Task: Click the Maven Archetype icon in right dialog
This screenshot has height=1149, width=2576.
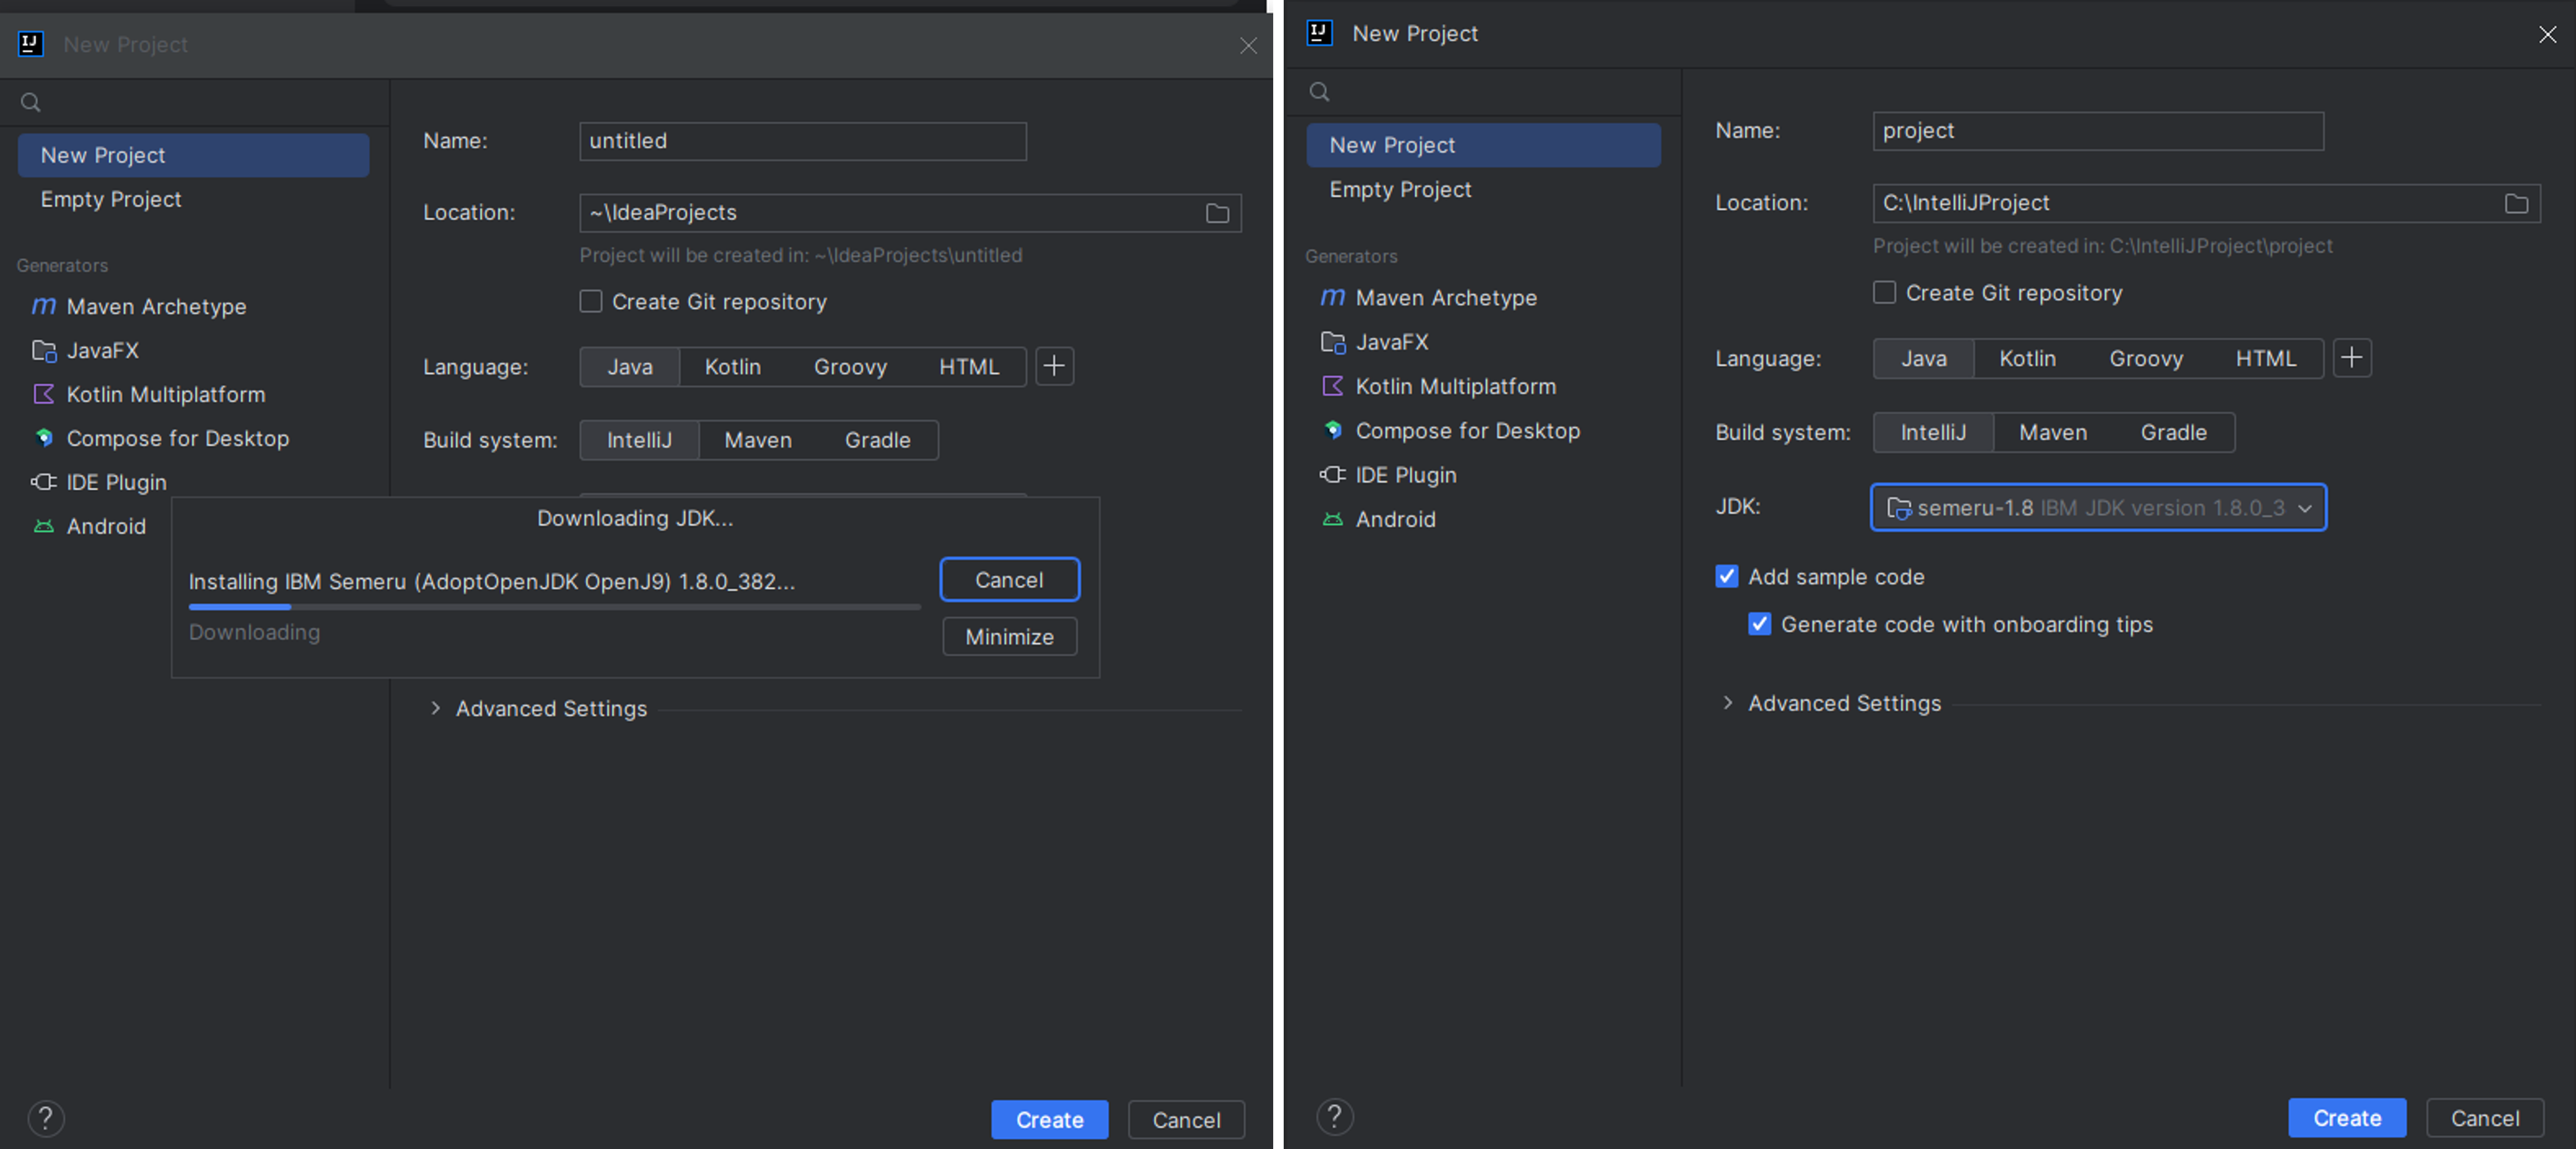Action: 1332,297
